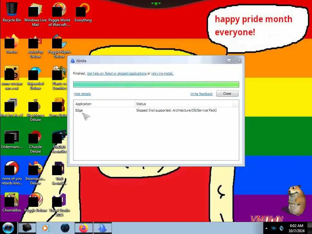Select VM0b0t KevinSite desktop icon
312x234 pixels.
[59, 141]
